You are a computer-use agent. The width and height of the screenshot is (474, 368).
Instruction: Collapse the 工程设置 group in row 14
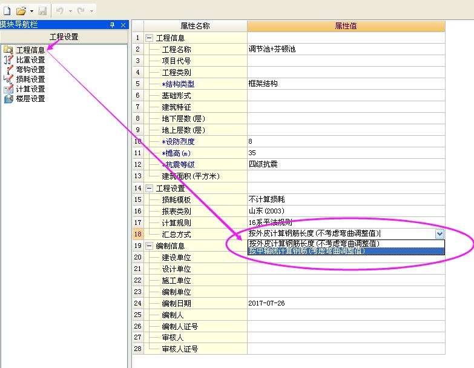[149, 188]
